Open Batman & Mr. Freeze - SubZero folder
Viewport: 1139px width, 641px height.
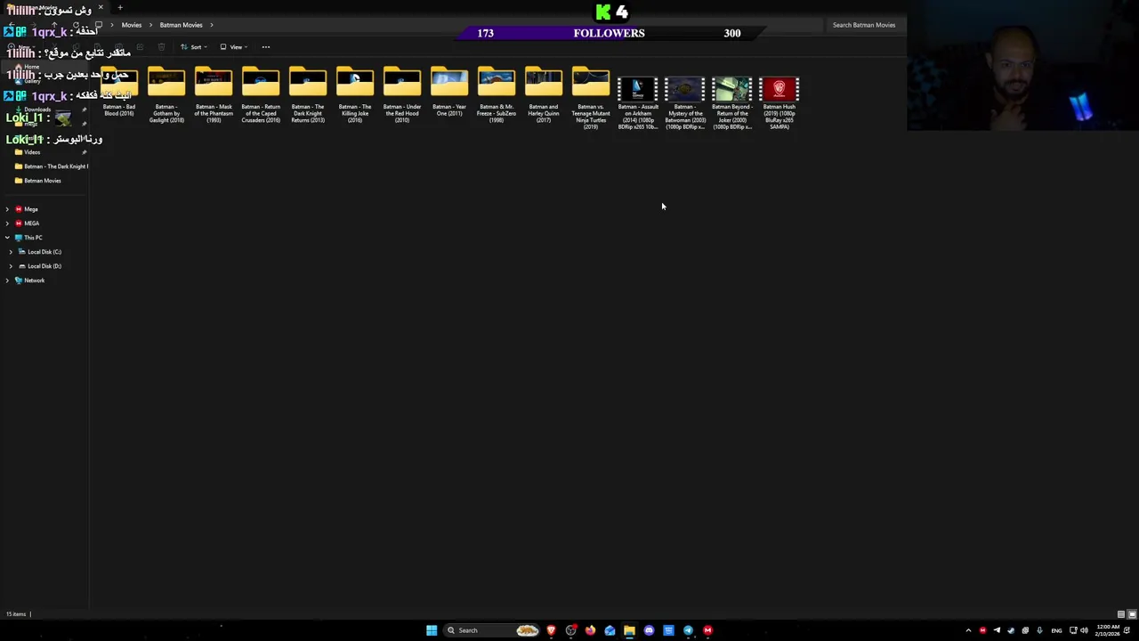point(497,96)
